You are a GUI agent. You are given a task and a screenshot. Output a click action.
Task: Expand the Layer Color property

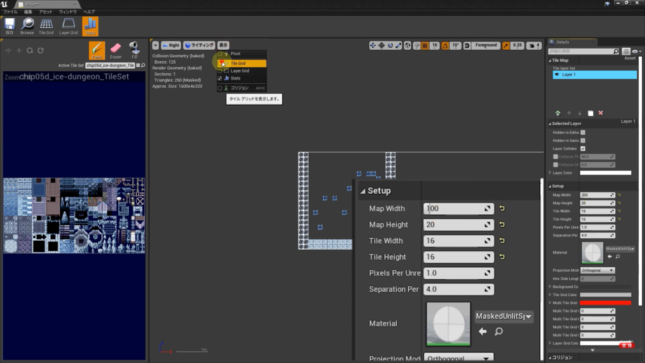[x=550, y=173]
